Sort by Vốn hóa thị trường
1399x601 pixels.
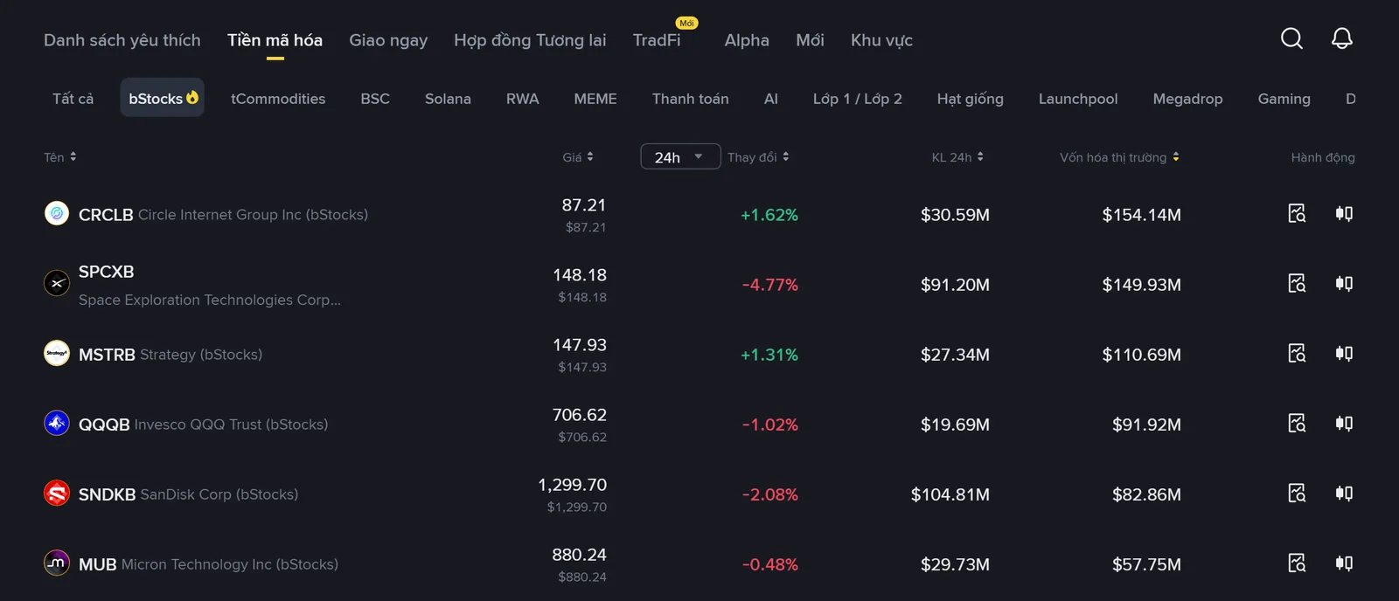pyautogui.click(x=1119, y=157)
